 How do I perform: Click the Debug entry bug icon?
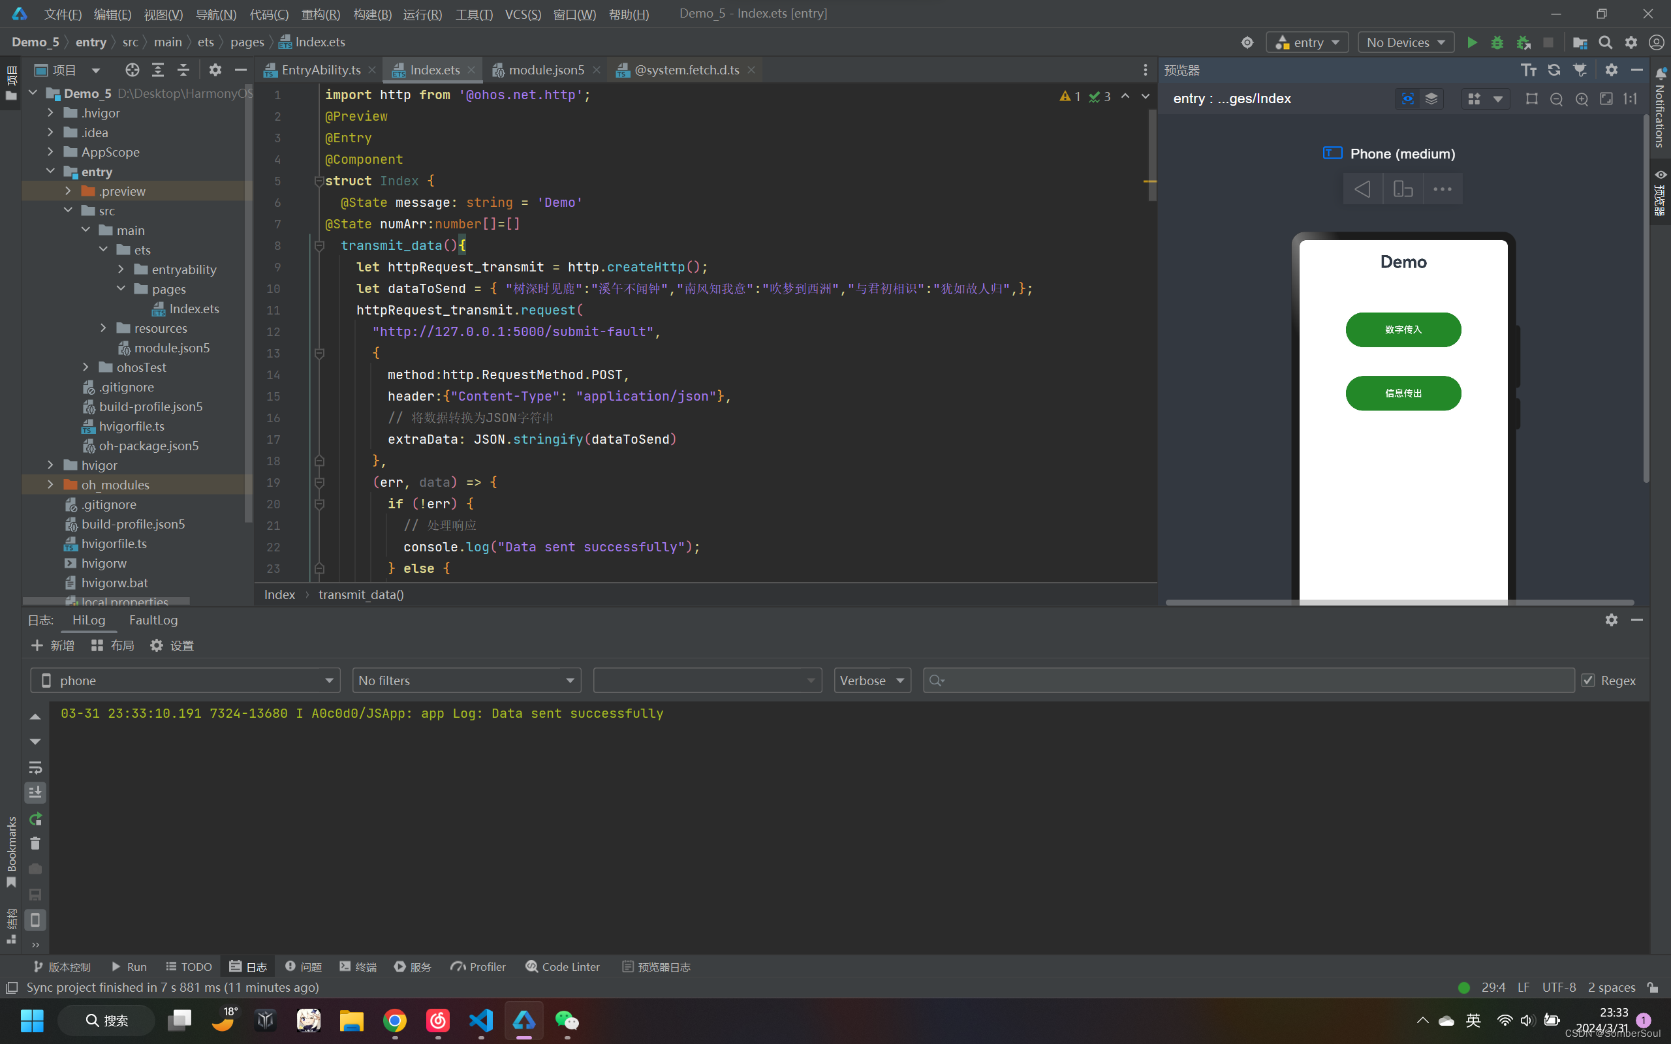(x=1497, y=43)
